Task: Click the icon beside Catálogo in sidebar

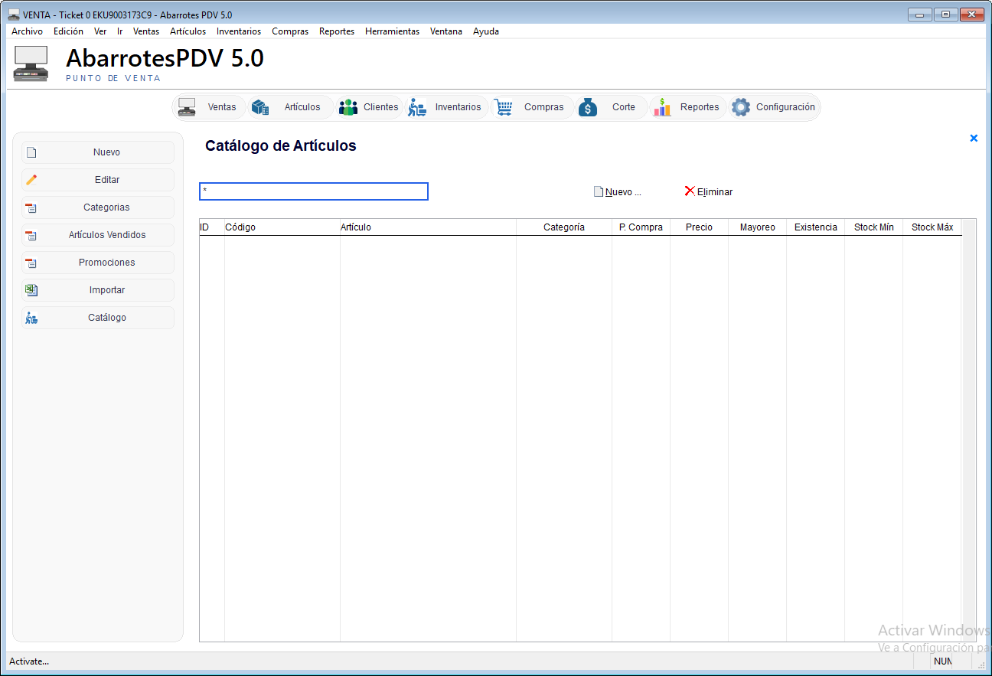Action: [31, 318]
